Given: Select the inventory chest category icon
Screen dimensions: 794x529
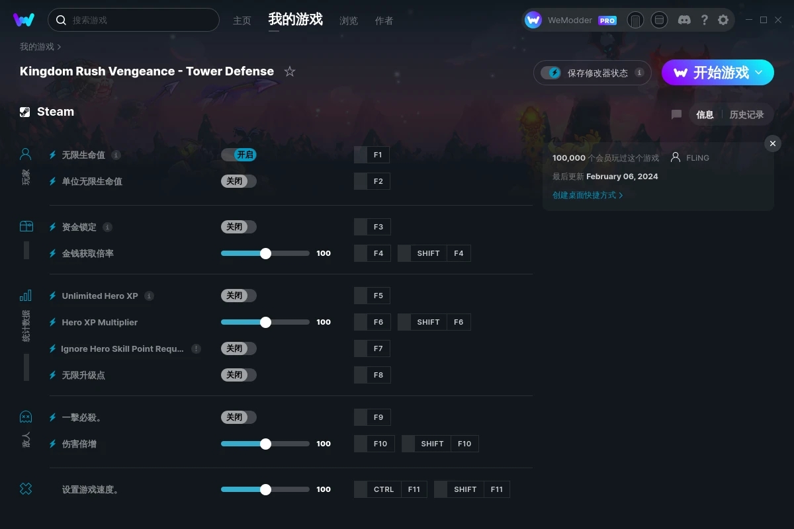Looking at the screenshot, I should click(26, 226).
